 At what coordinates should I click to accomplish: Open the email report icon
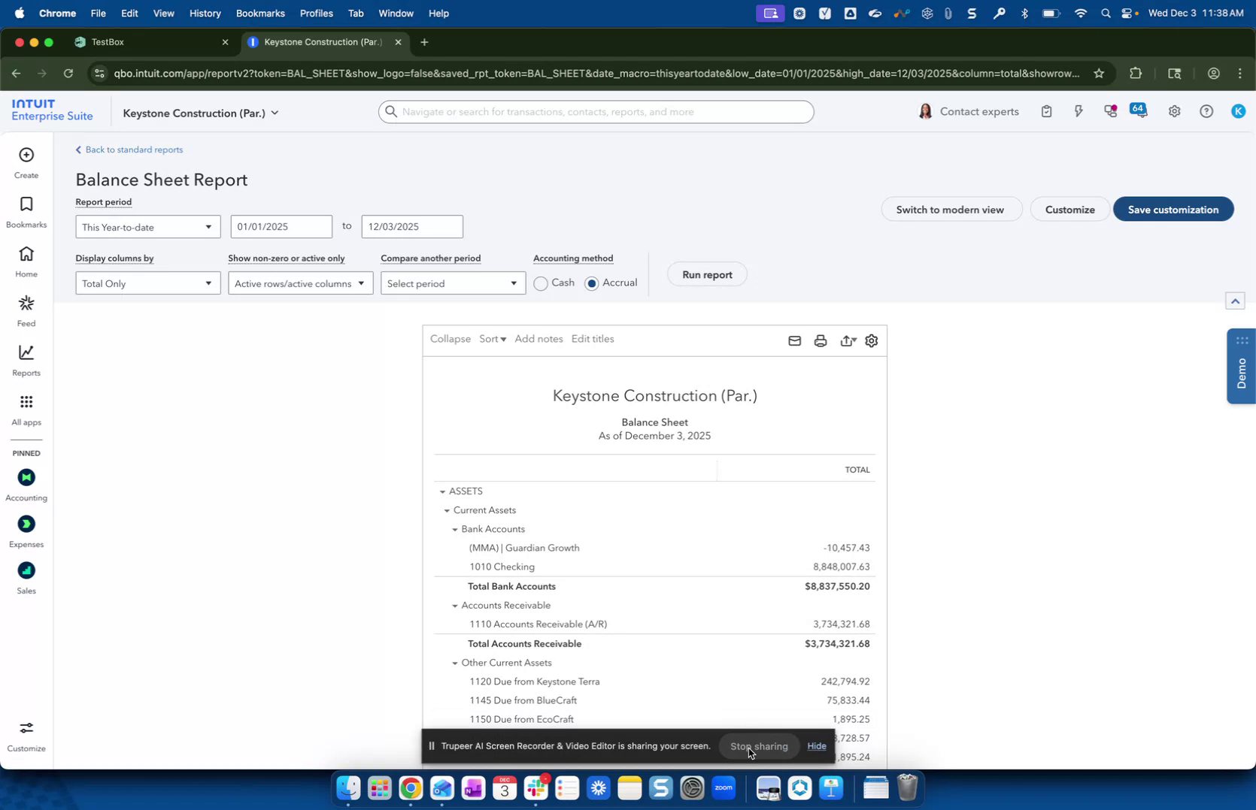[x=794, y=340]
